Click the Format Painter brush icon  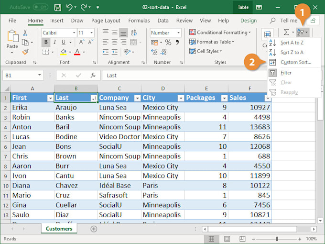point(25,52)
